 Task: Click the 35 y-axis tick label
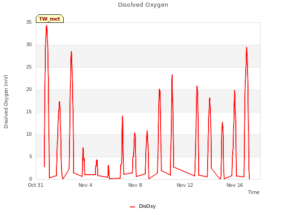pyautogui.click(x=29, y=22)
